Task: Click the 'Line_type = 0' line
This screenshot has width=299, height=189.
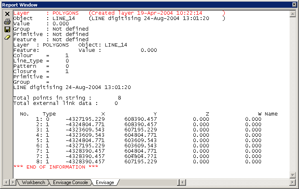Action: point(41,61)
